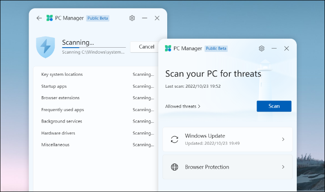325x192 pixels.
Task: Click the Scan your PC for threats heading
Action: [213, 74]
